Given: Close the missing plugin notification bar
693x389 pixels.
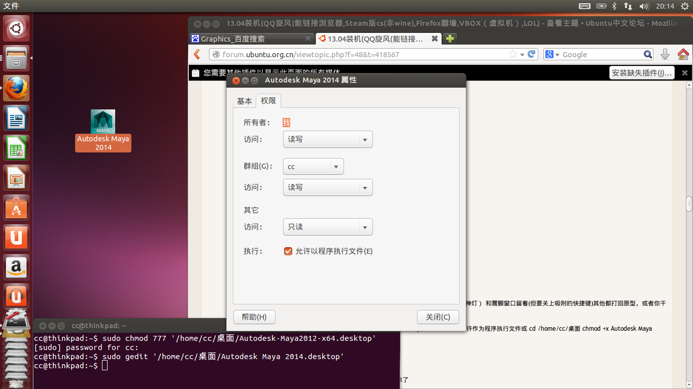Looking at the screenshot, I should click(x=684, y=73).
